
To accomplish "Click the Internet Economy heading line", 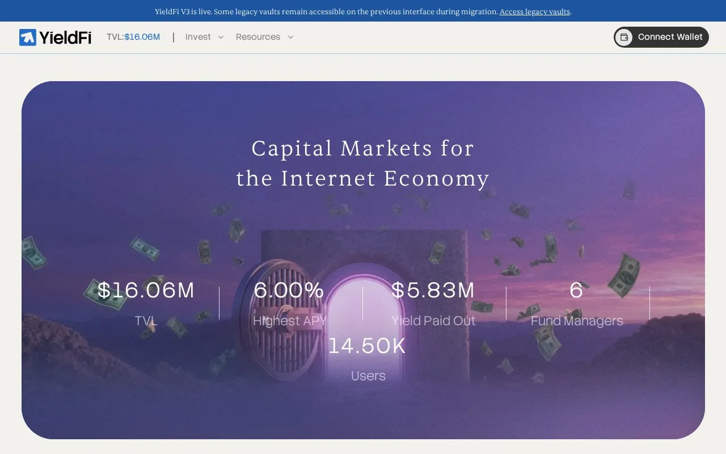I will (363, 178).
